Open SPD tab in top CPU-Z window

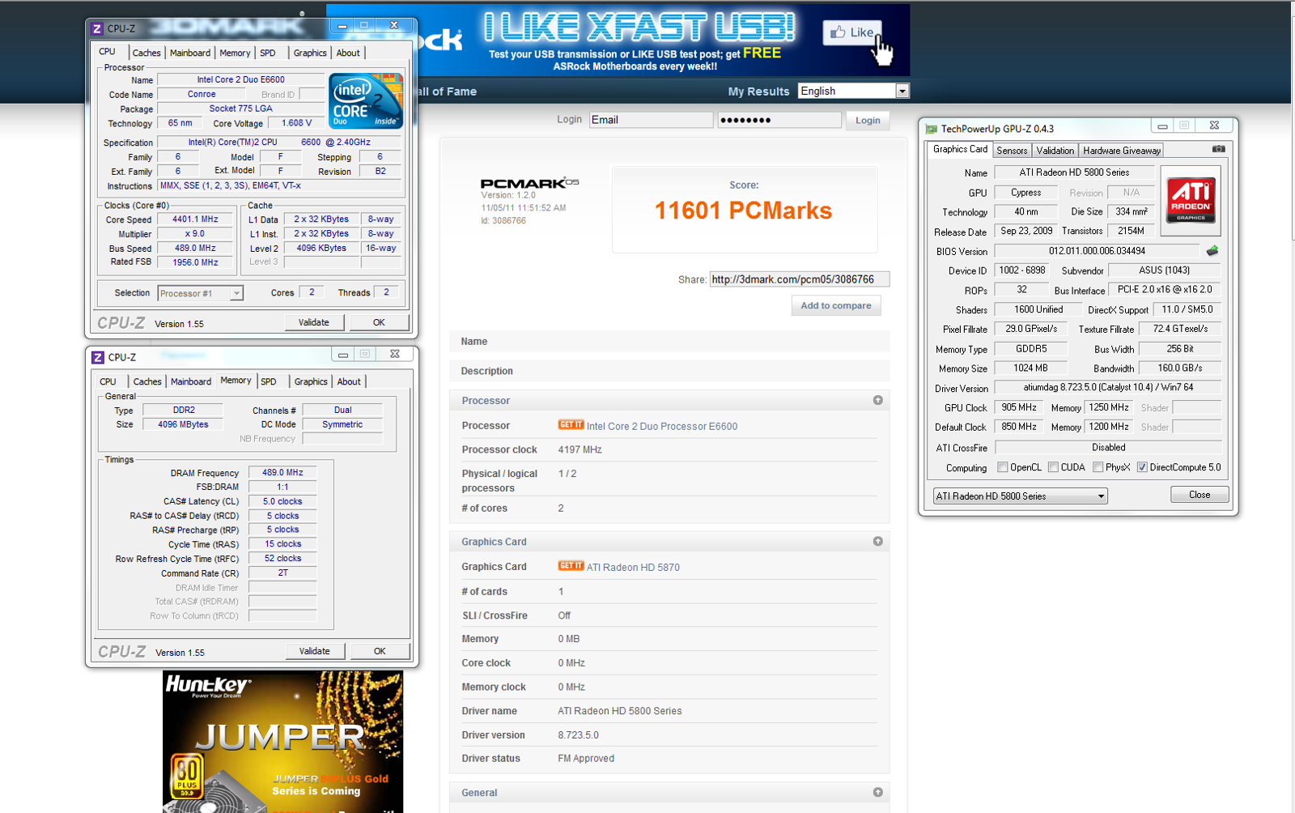(x=268, y=53)
